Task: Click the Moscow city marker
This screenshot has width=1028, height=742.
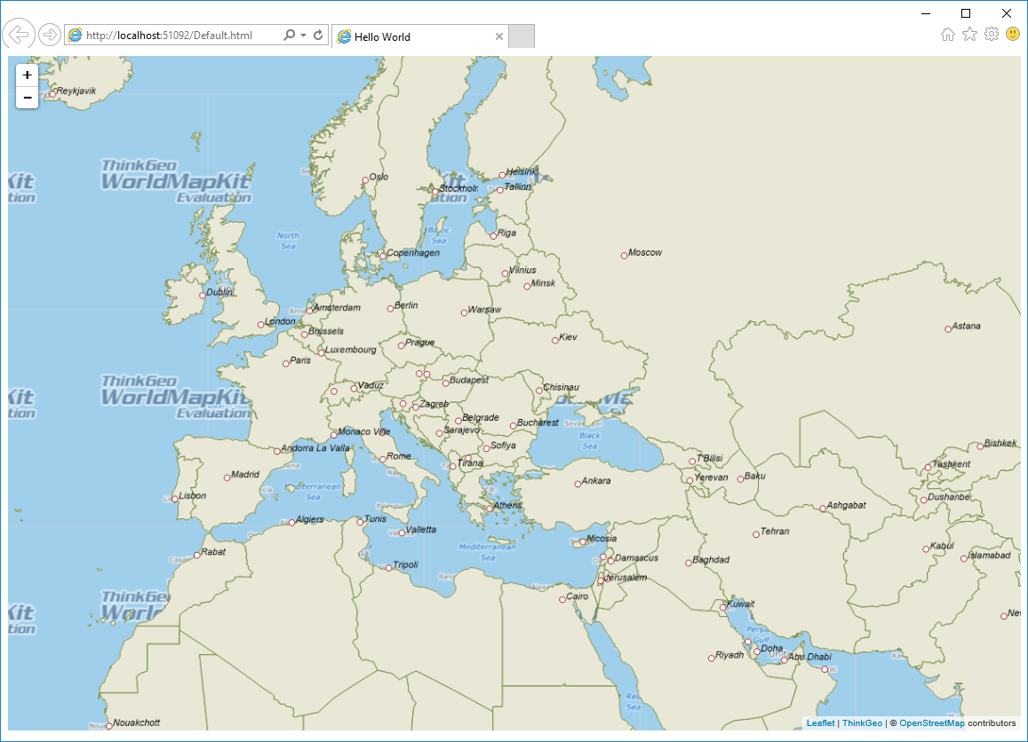Action: tap(625, 256)
